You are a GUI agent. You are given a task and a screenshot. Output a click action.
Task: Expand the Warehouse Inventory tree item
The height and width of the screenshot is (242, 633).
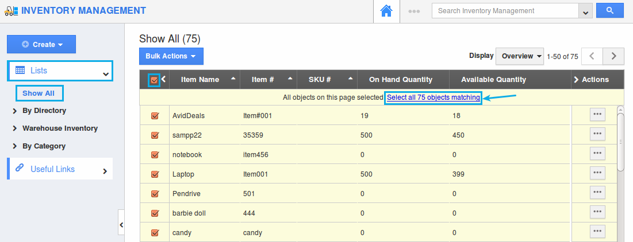(15, 128)
